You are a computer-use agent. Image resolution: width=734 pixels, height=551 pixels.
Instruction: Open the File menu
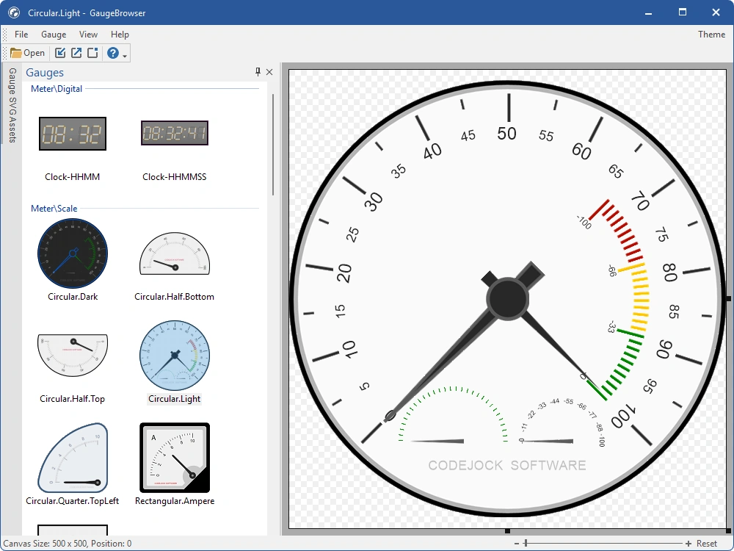pyautogui.click(x=21, y=35)
